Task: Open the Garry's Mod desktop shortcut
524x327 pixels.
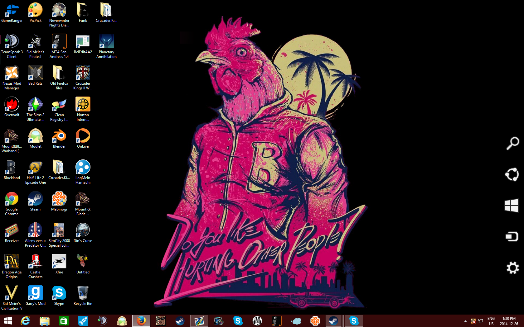Action: 36,296
